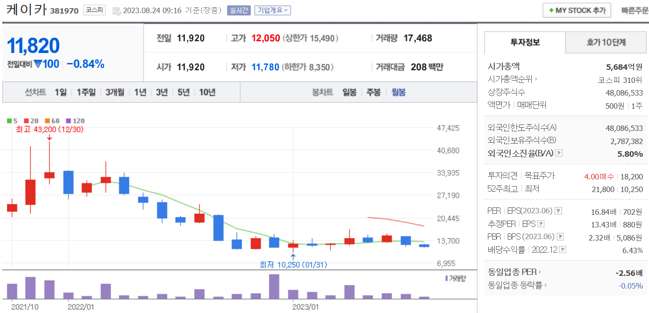
Task: Show the 주봉 weekly candle chart
Action: pyautogui.click(x=373, y=92)
